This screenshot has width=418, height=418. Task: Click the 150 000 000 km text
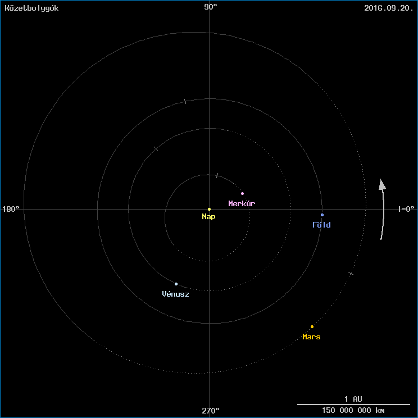tap(353, 410)
